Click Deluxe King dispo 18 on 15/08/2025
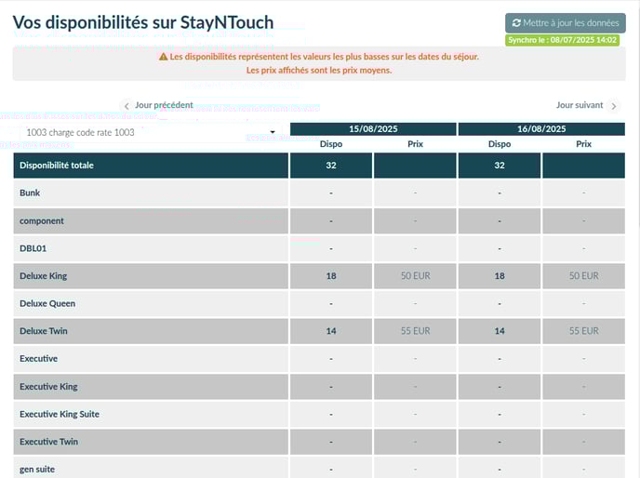The height and width of the screenshot is (478, 640). (331, 276)
